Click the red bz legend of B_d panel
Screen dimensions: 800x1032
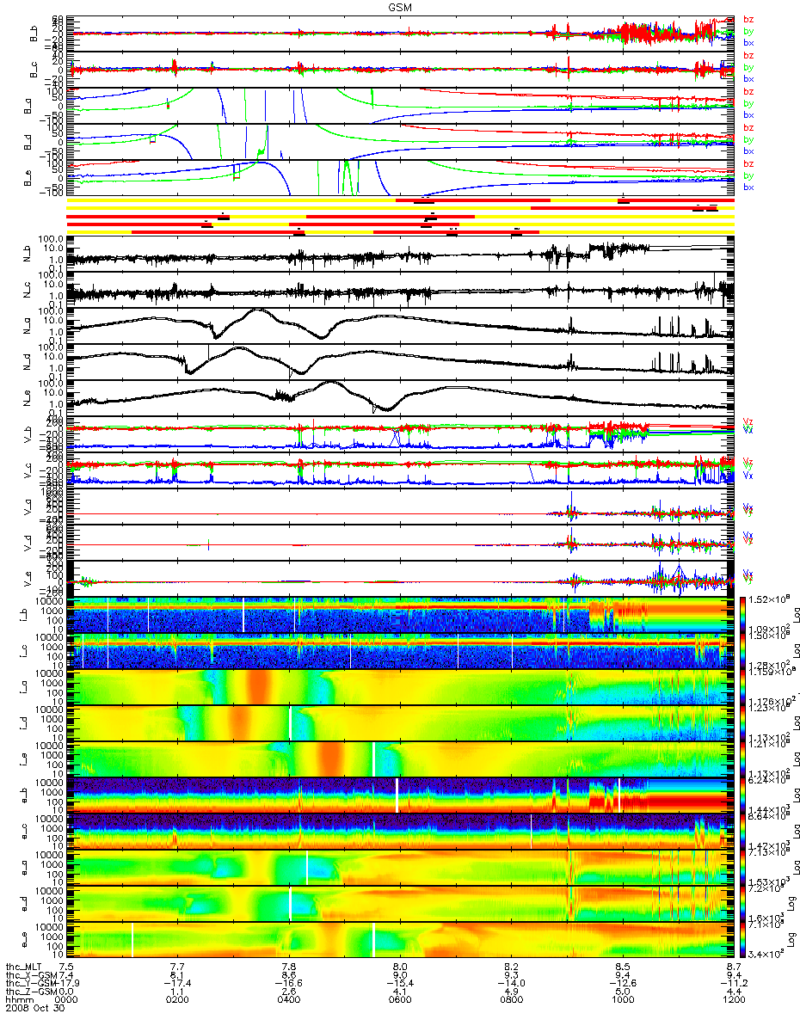(748, 128)
